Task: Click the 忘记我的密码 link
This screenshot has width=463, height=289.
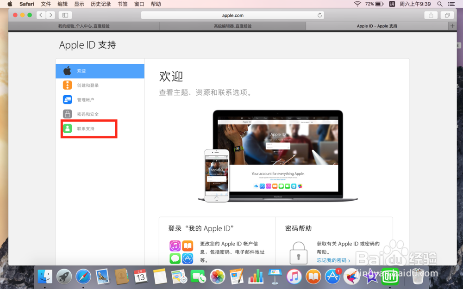Action: coord(333,260)
